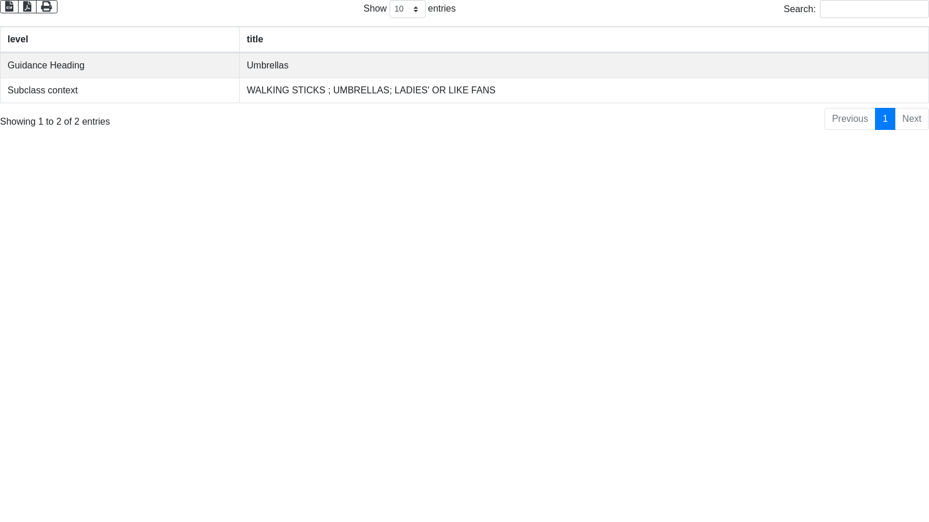Click the Showing 1 to 2 info text
The width and height of the screenshot is (929, 522).
[55, 122]
